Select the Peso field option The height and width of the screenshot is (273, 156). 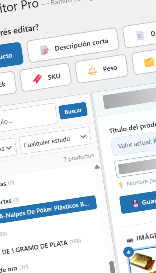(102, 69)
